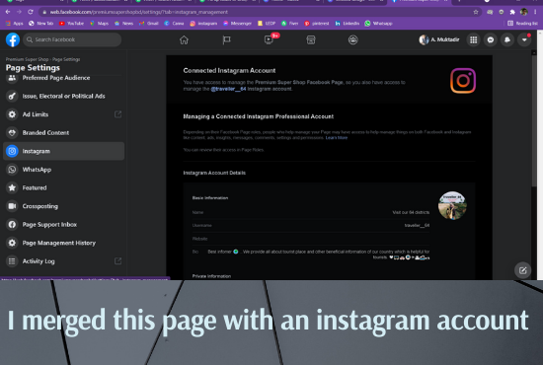Open the Watch video icon

click(x=269, y=39)
